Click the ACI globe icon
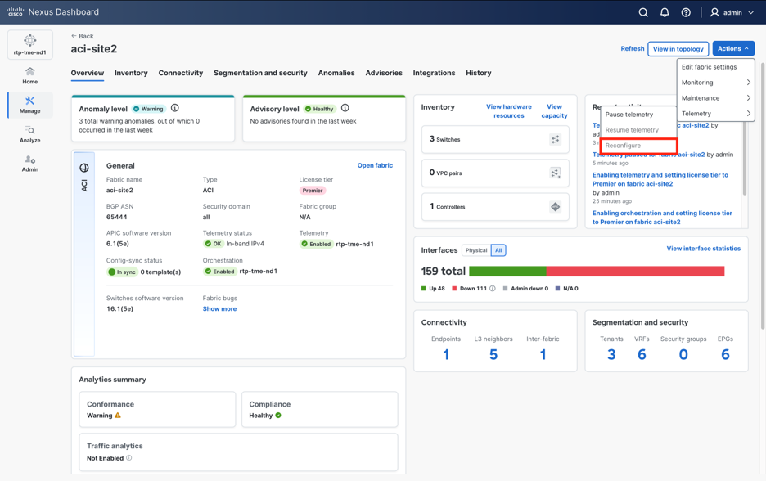 (x=84, y=168)
